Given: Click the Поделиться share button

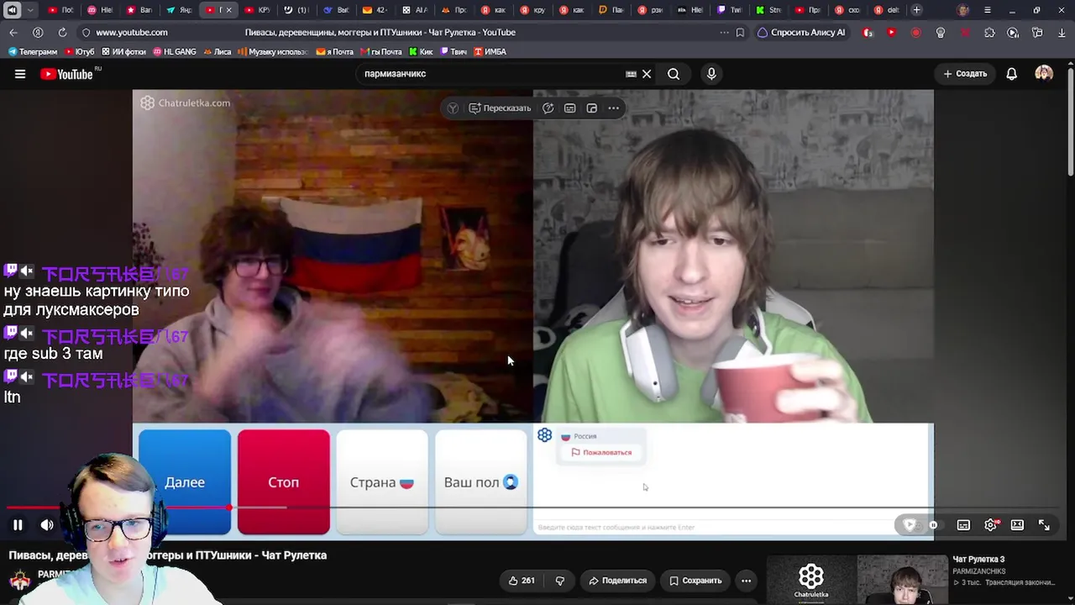Looking at the screenshot, I should tap(617, 581).
